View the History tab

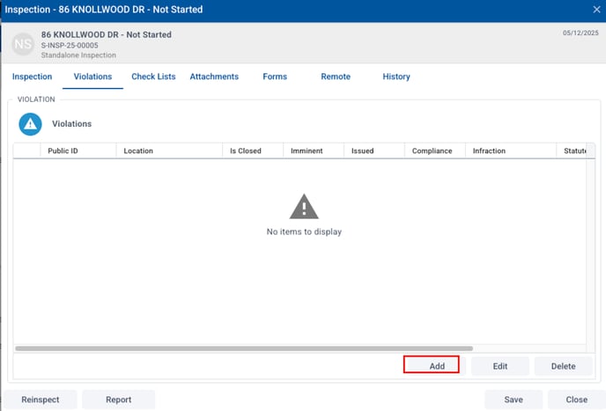coord(396,77)
